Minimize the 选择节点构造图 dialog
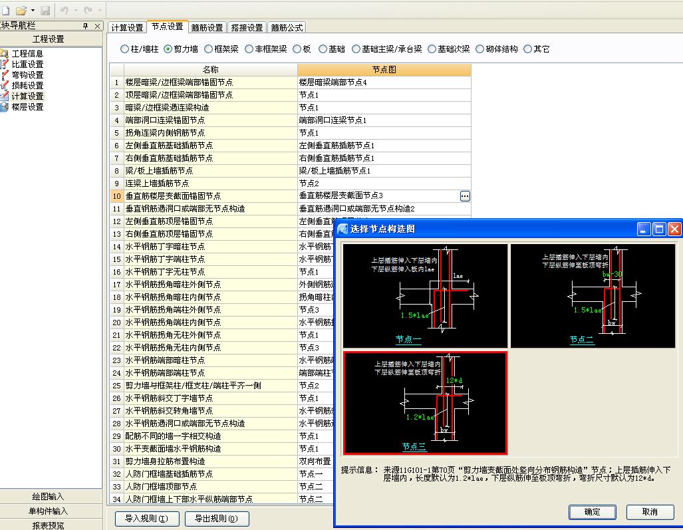The height and width of the screenshot is (530, 683). point(644,229)
